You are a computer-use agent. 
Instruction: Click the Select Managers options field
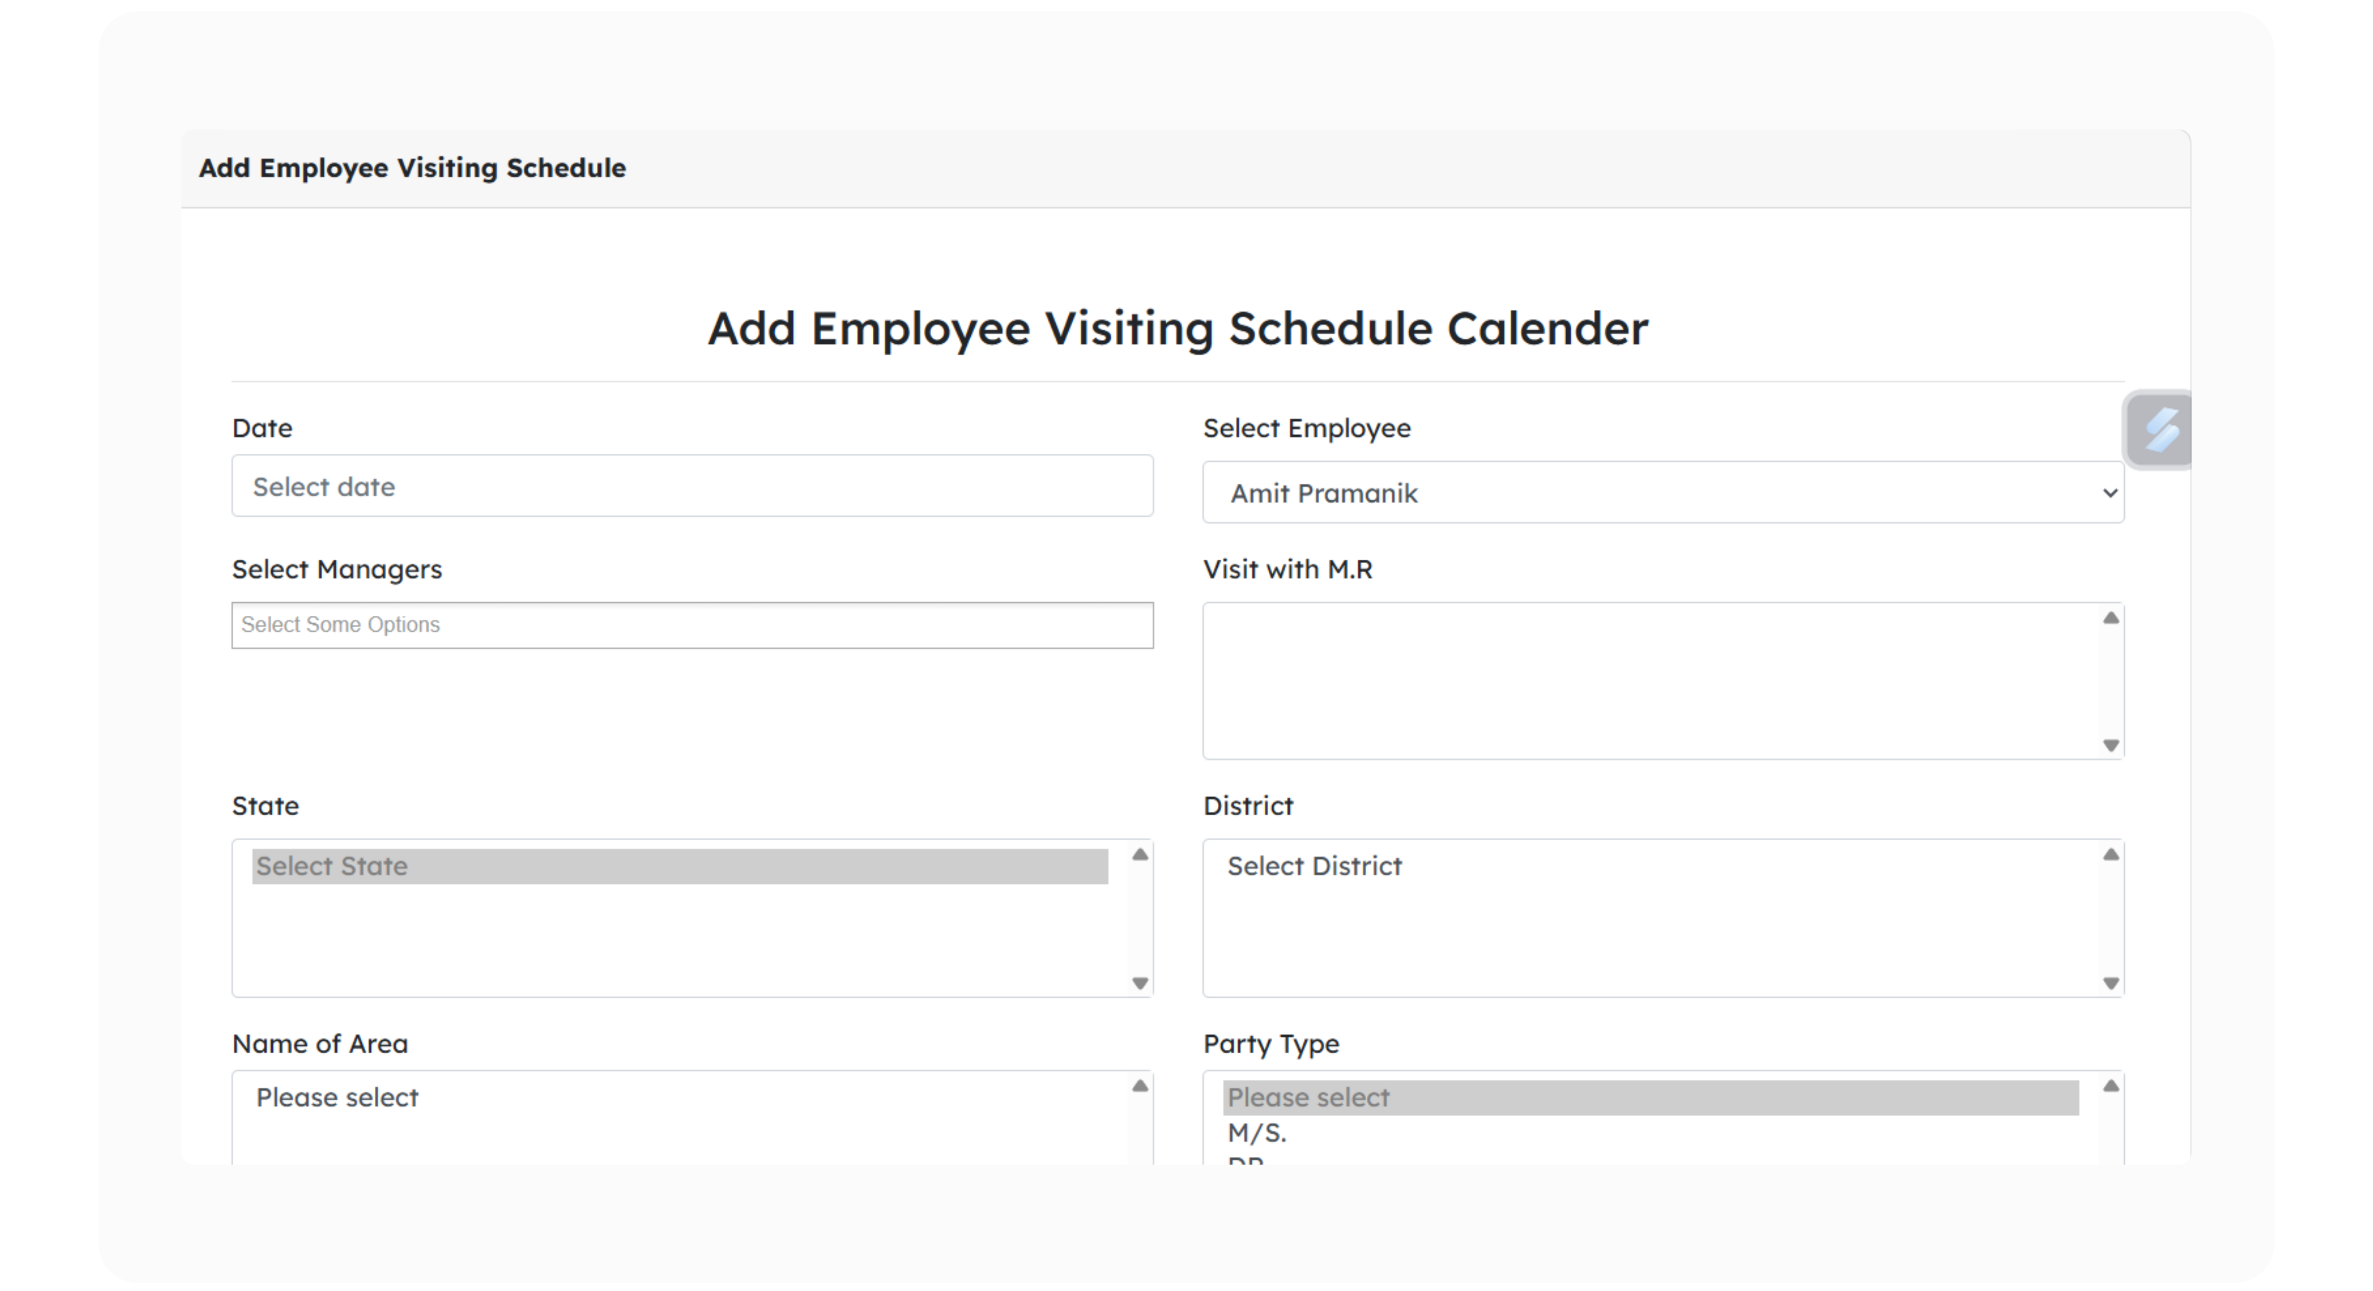point(692,625)
